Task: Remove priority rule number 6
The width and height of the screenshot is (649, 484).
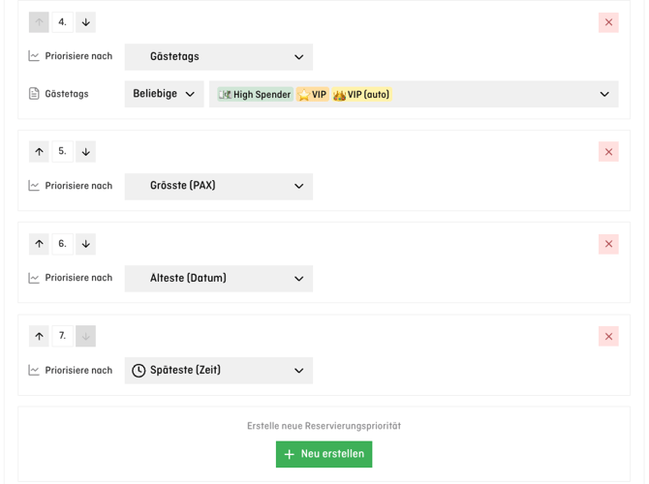Action: point(608,244)
